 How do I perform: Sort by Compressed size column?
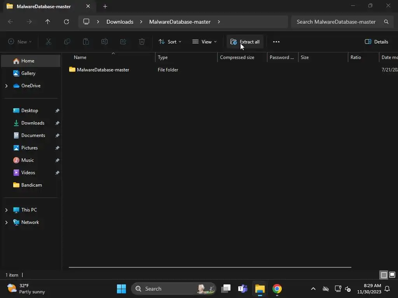point(242,57)
